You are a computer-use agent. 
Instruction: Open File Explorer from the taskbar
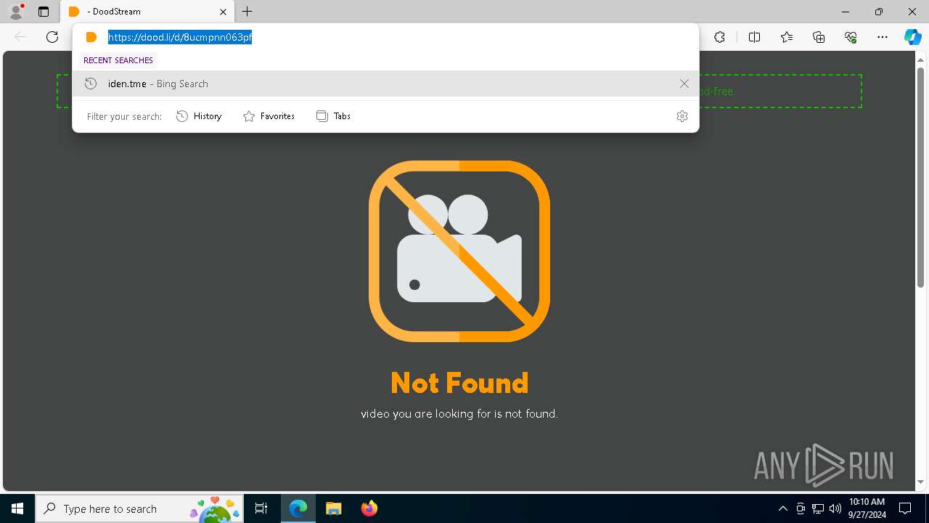point(333,508)
